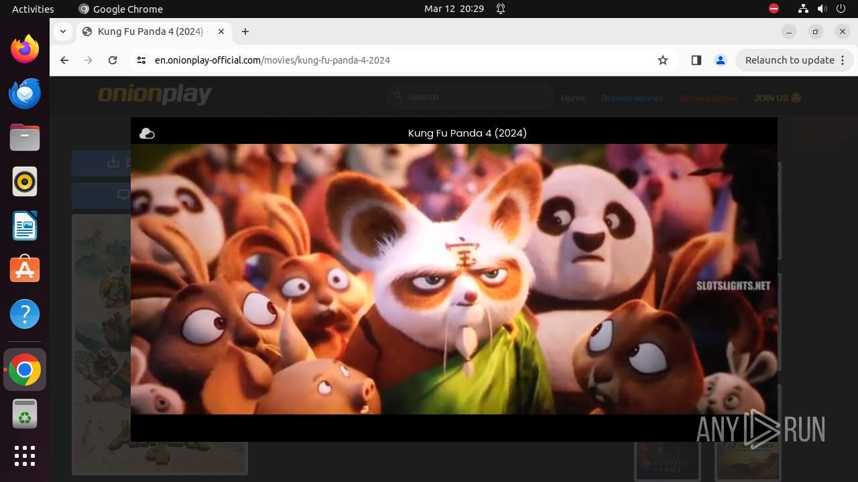This screenshot has width=858, height=482.
Task: Click the JOIN US link
Action: 778,98
